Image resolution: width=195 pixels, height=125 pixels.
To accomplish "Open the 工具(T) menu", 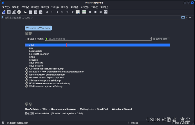I will 94,7.
